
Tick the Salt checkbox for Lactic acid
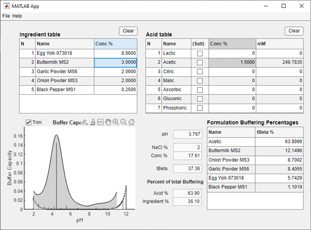200,53
